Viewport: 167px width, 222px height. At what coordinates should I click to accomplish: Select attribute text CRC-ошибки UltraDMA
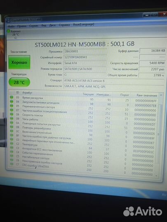(35, 166)
